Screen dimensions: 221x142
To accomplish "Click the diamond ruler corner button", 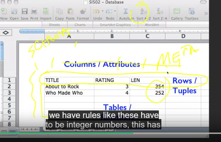I will coord(6,33).
